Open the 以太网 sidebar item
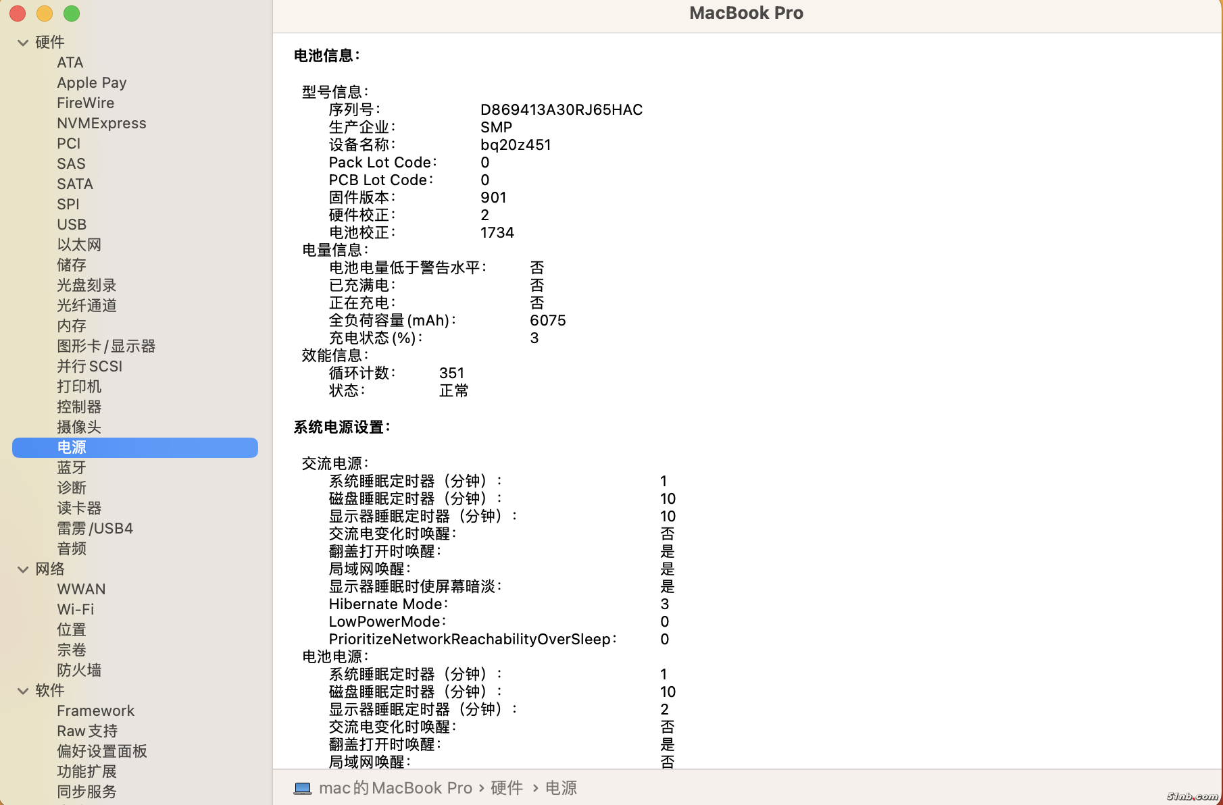The height and width of the screenshot is (805, 1223). point(79,245)
